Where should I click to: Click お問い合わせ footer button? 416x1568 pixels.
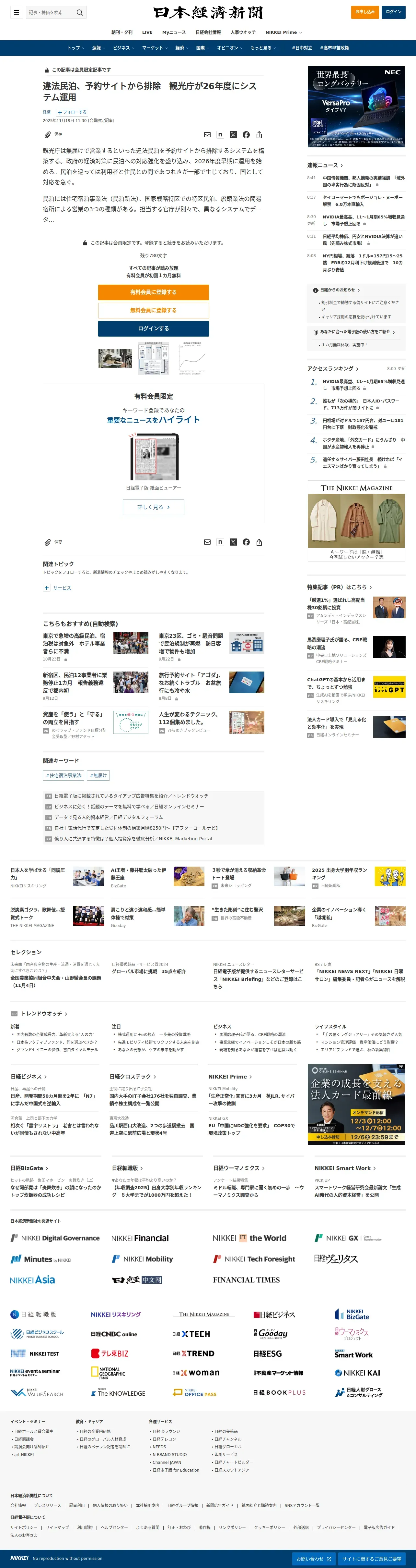pyautogui.click(x=314, y=1559)
